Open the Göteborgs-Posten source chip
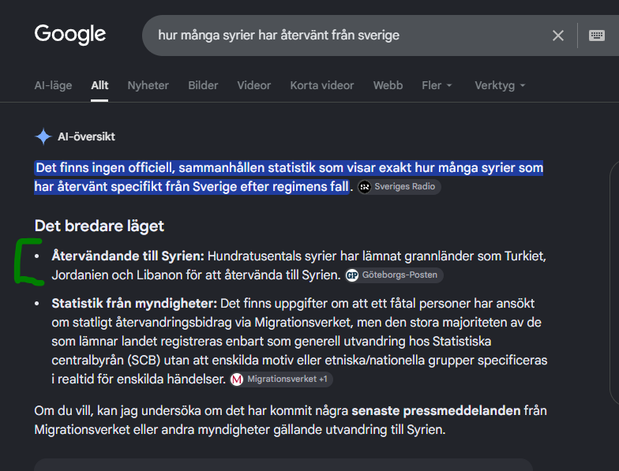The height and width of the screenshot is (471, 619). 394,275
